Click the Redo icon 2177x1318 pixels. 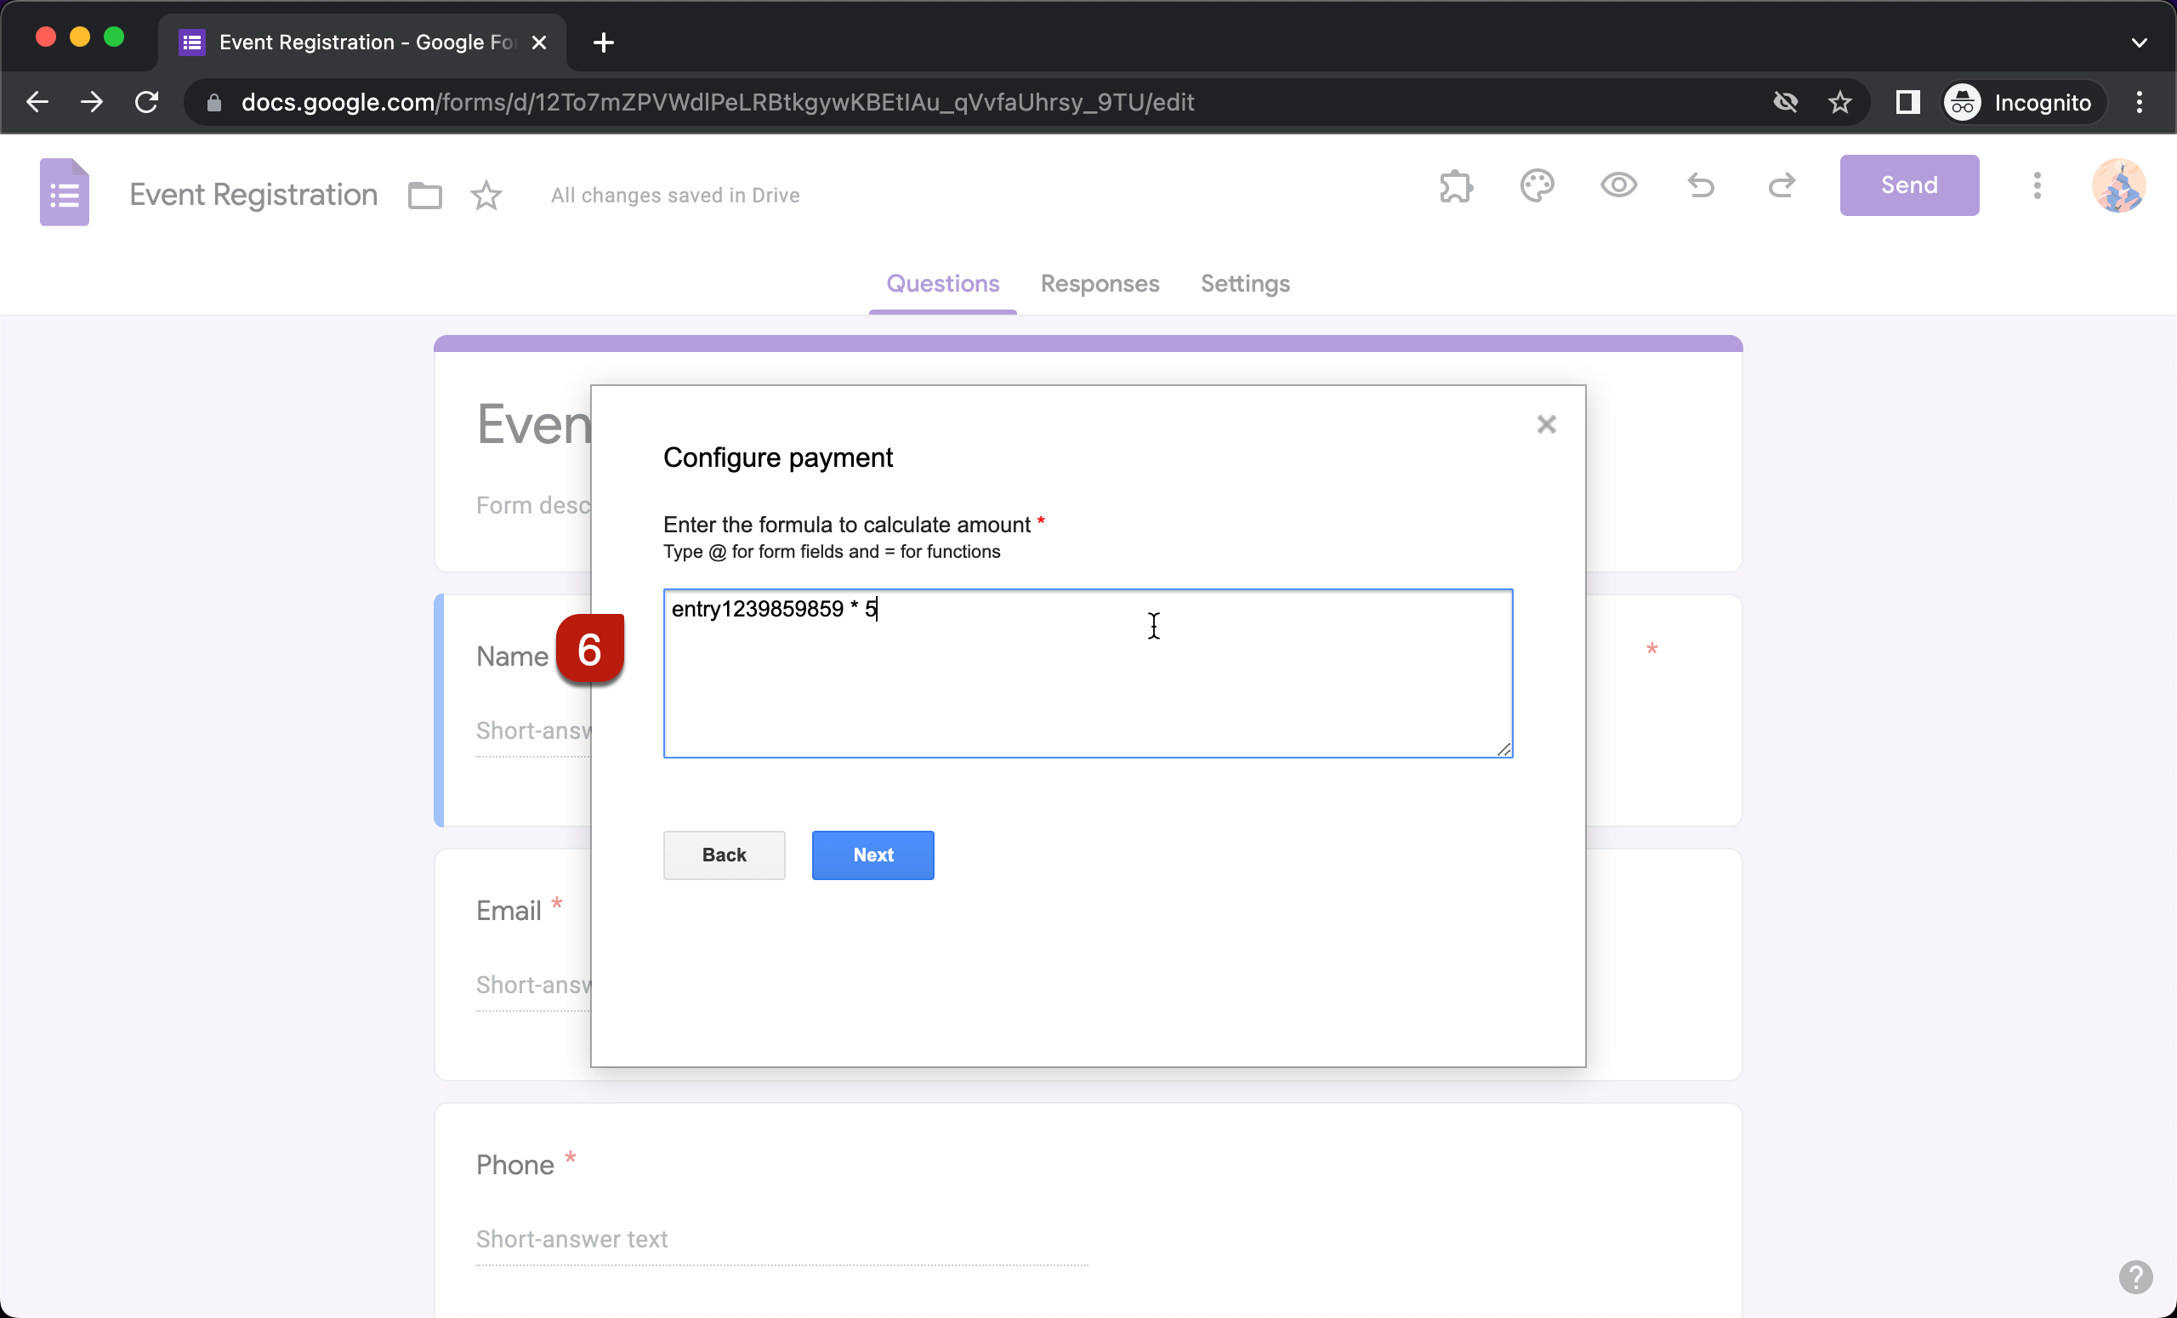tap(1782, 186)
